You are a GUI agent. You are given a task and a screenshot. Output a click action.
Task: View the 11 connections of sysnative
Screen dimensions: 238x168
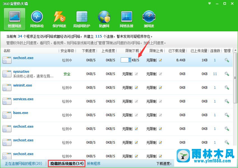pos(215,74)
